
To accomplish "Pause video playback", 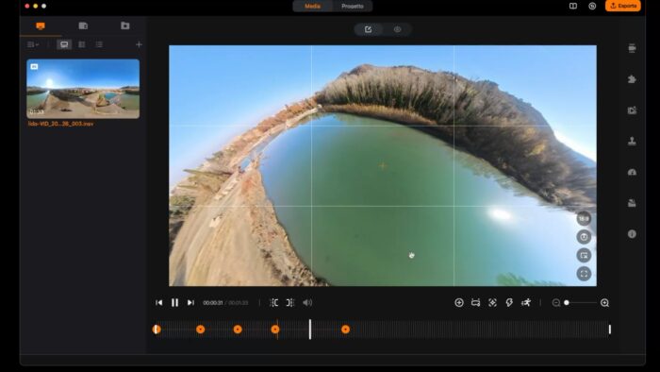I will [x=174, y=302].
